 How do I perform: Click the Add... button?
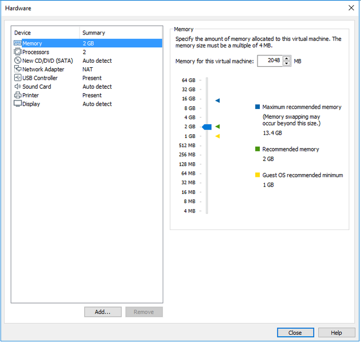tap(103, 312)
